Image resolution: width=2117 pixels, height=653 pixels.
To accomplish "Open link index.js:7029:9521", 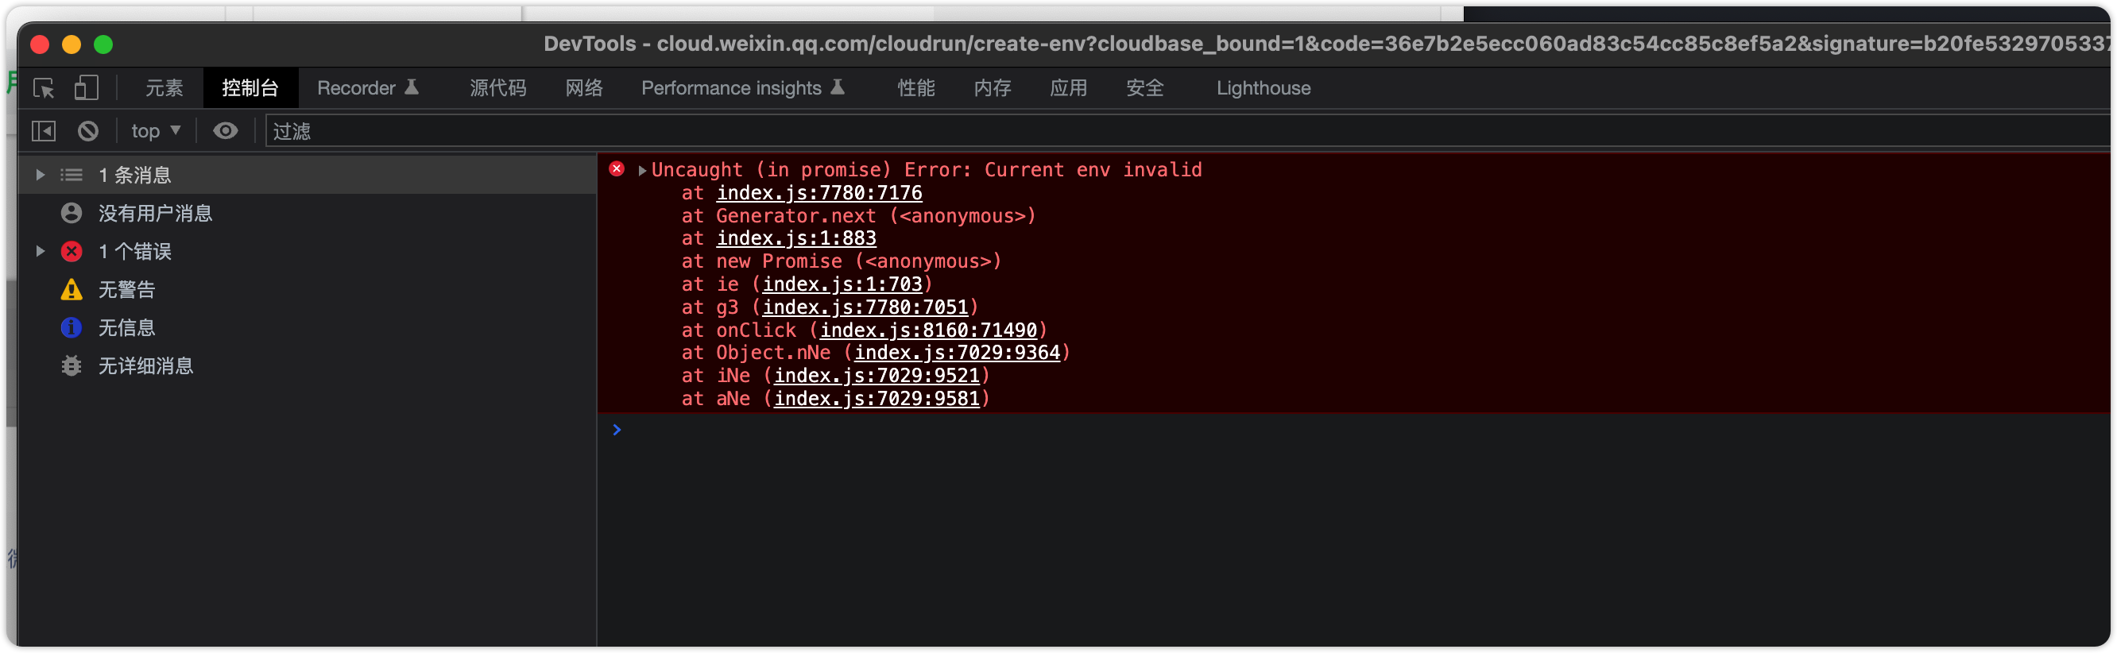I will 877,376.
